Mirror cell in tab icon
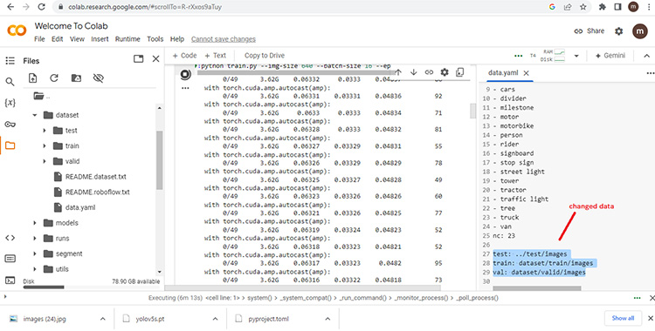The image size is (655, 331). [x=460, y=72]
